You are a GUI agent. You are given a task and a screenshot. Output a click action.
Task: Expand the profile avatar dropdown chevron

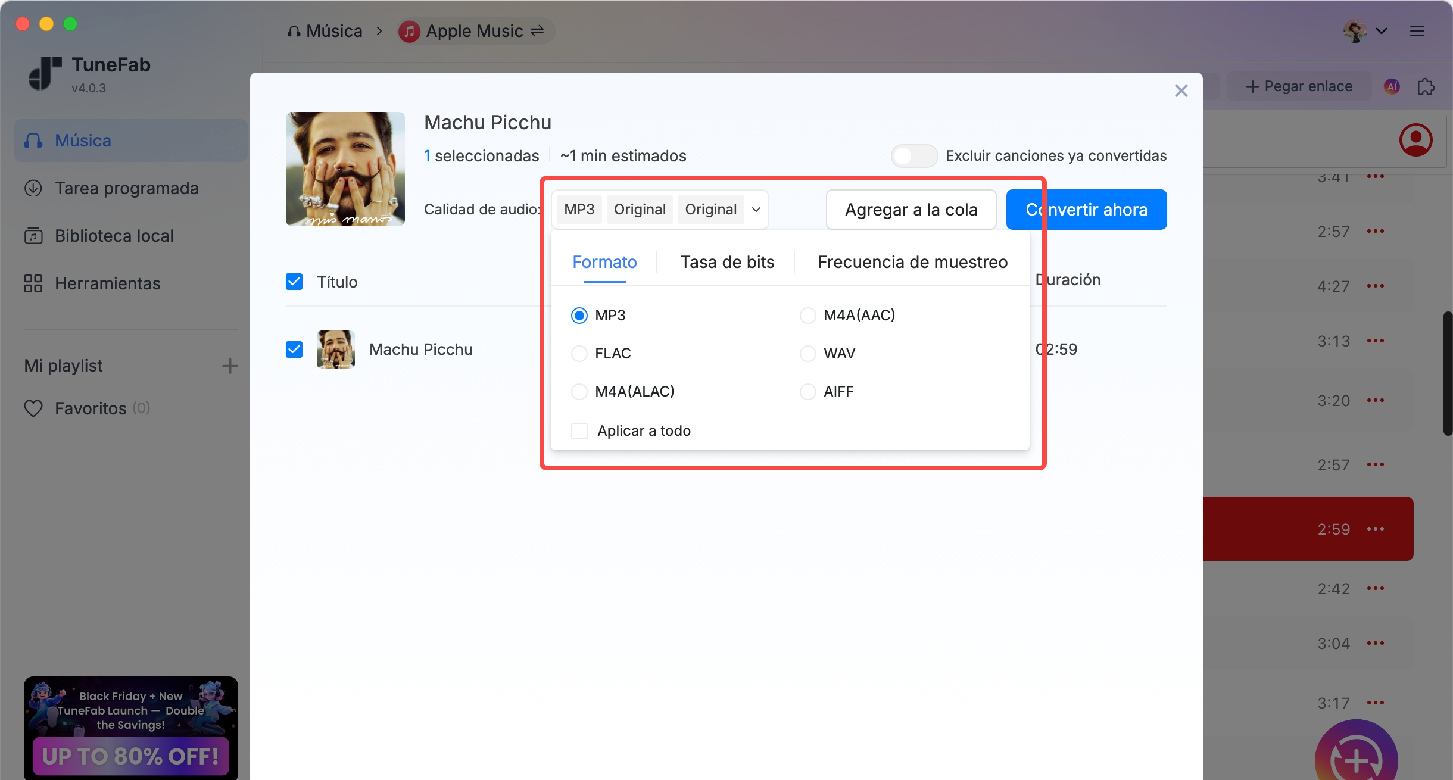coord(1382,31)
